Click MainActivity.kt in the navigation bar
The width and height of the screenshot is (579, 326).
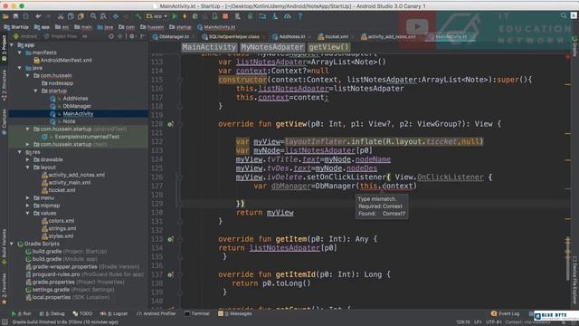pyautogui.click(x=216, y=27)
